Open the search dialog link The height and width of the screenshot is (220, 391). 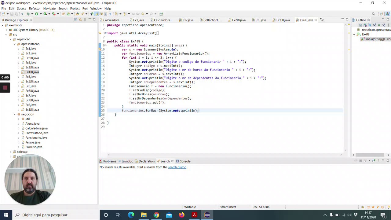177,167
